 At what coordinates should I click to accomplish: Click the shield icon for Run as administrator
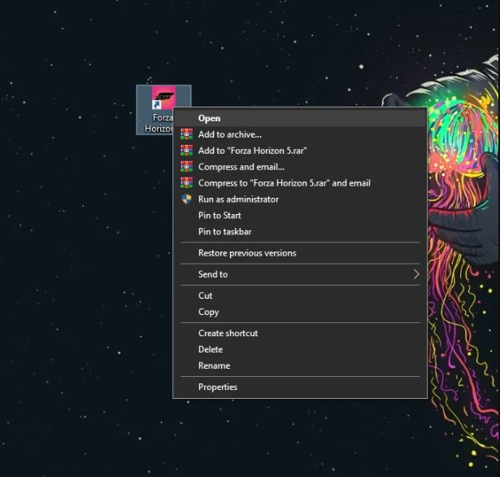(186, 199)
